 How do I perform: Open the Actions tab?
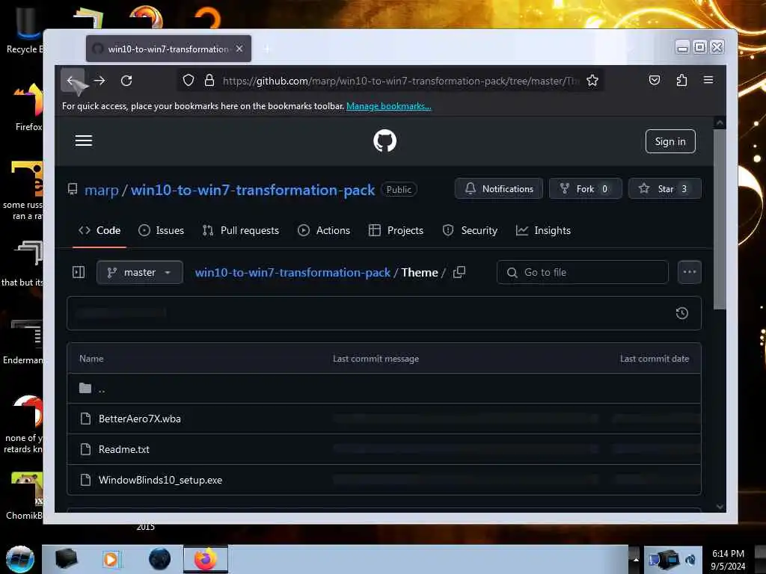click(324, 230)
